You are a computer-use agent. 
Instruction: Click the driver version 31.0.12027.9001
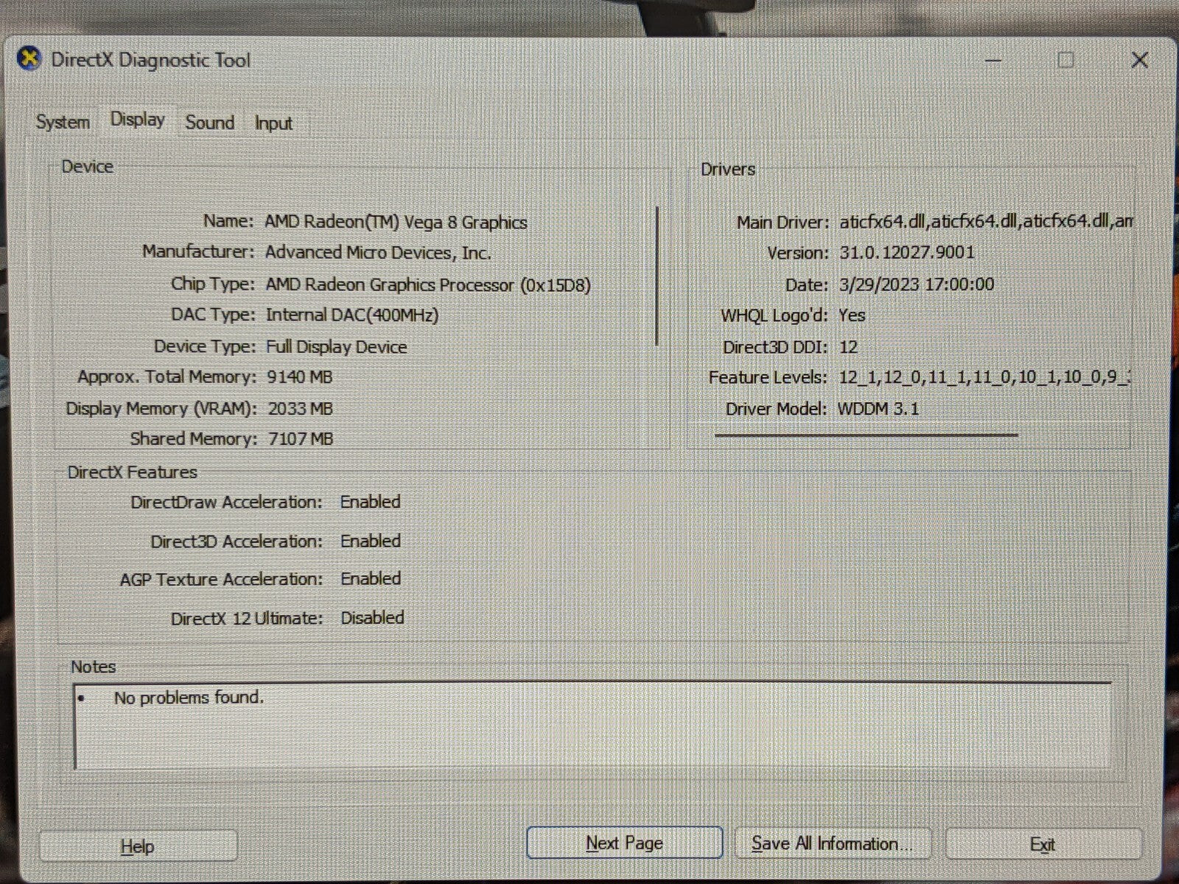pyautogui.click(x=906, y=253)
